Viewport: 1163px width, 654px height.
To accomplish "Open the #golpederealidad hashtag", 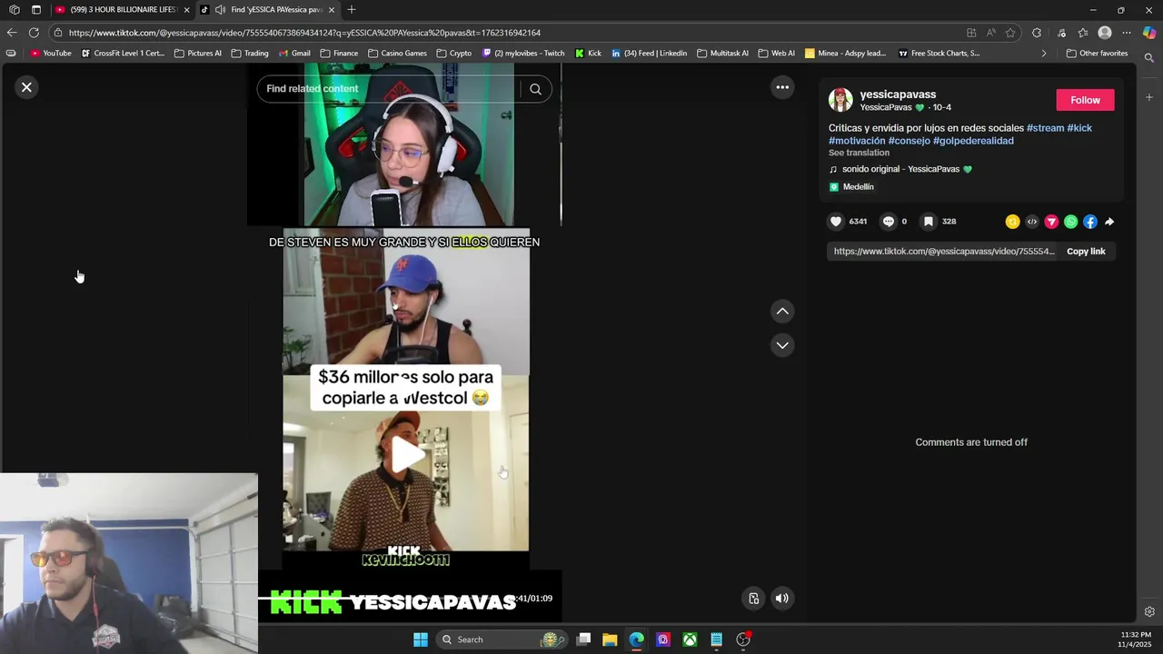I will (x=973, y=141).
